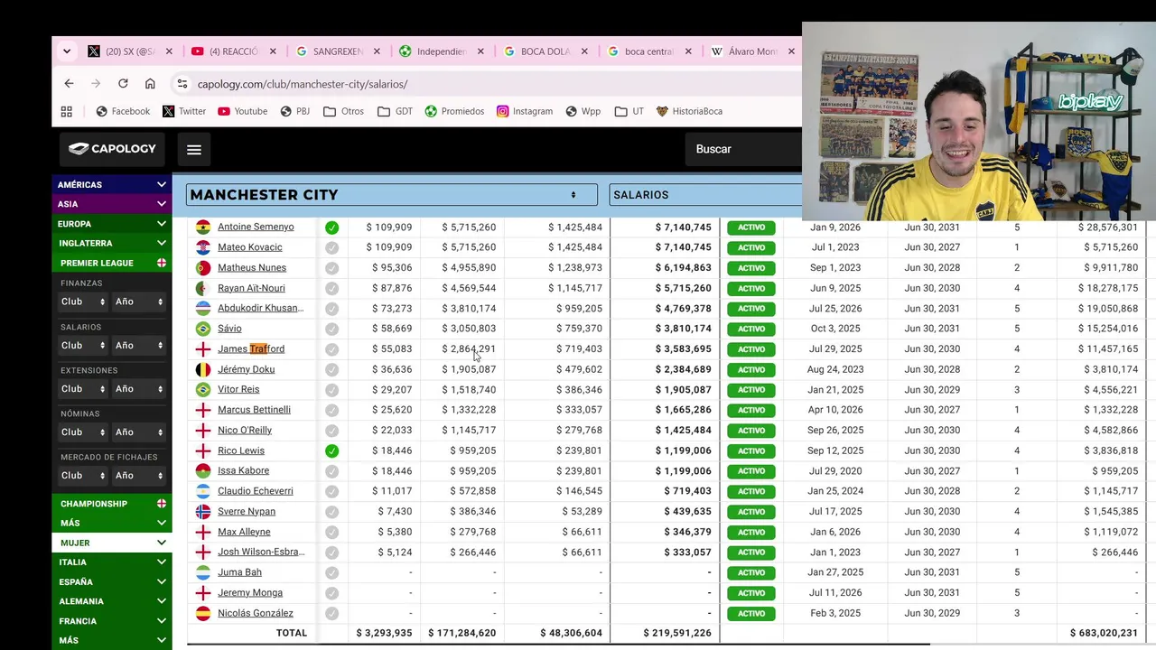Click the Spain flag beside Nicolás González
Screen dimensions: 1156x650
click(203, 613)
